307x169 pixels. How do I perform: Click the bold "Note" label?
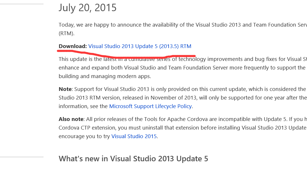pos(65,89)
